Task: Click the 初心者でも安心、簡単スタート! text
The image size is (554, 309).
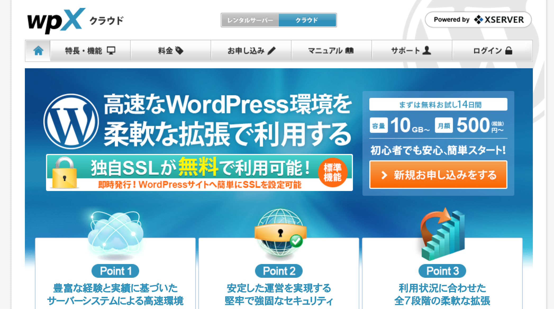Action: 438,150
